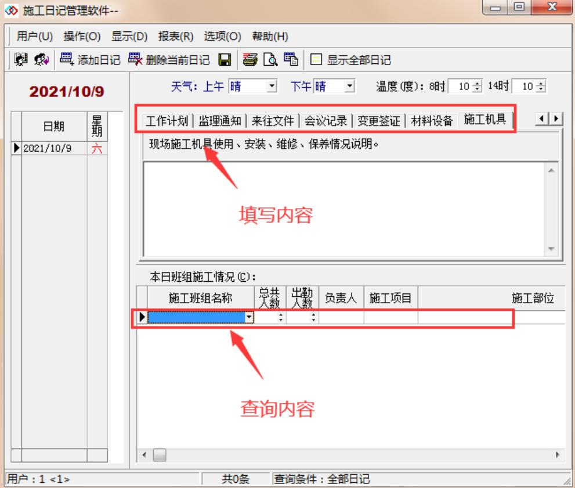Click horizontal scrollbar right arrow

click(558, 455)
